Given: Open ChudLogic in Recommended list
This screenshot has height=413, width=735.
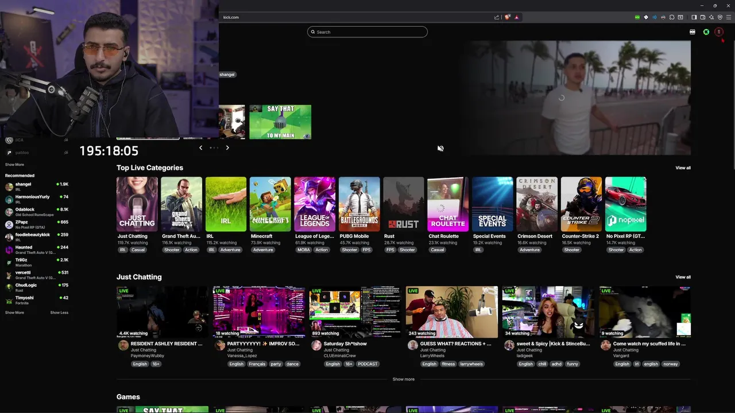Looking at the screenshot, I should tap(37, 287).
